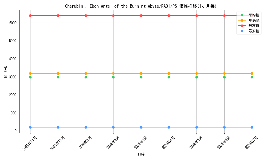Image resolution: width=267 pixels, height=160 pixels.
Task: Click the orange 中央値 point at 2026年7月
Action: [x=252, y=73]
